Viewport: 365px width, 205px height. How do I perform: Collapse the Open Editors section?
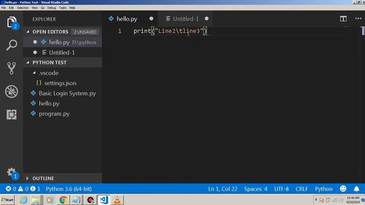[x=28, y=32]
